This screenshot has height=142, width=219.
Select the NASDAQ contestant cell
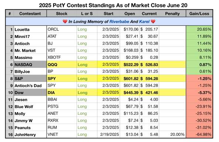30,65
